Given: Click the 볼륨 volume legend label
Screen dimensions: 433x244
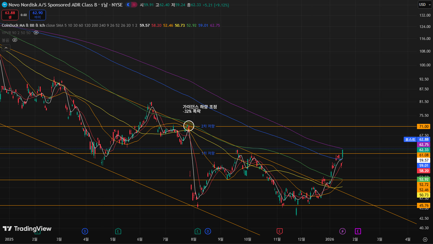Looking at the screenshot, I should pos(6,40).
